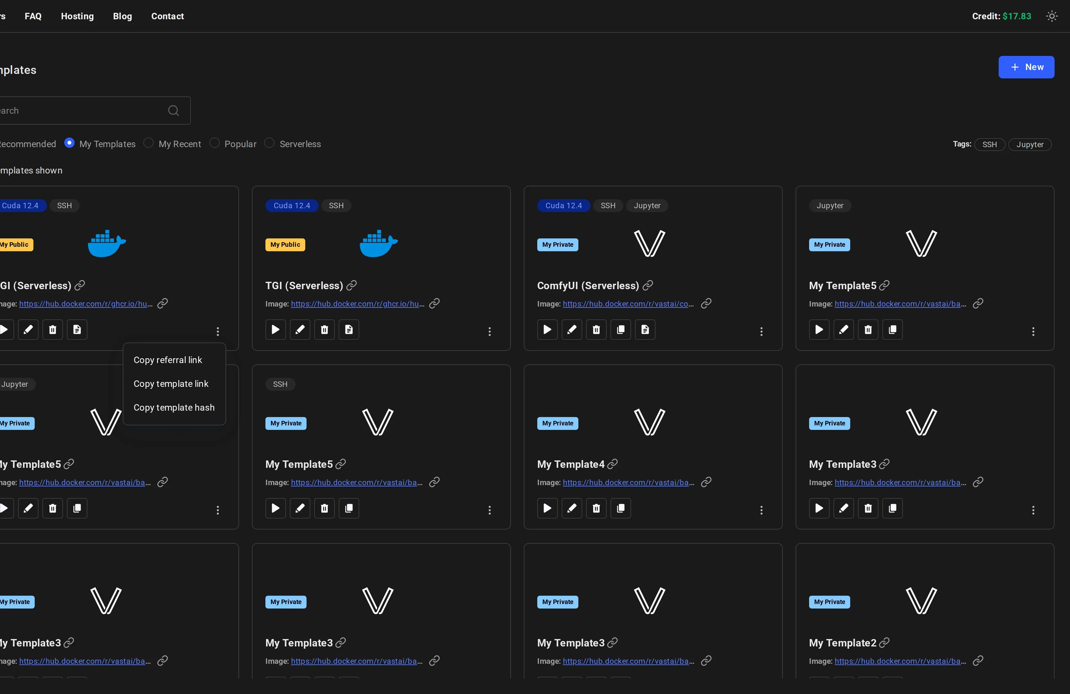Viewport: 1070px width, 694px height.
Task: Toggle the Jupyter tag filter next to Tags
Action: pos(1030,144)
